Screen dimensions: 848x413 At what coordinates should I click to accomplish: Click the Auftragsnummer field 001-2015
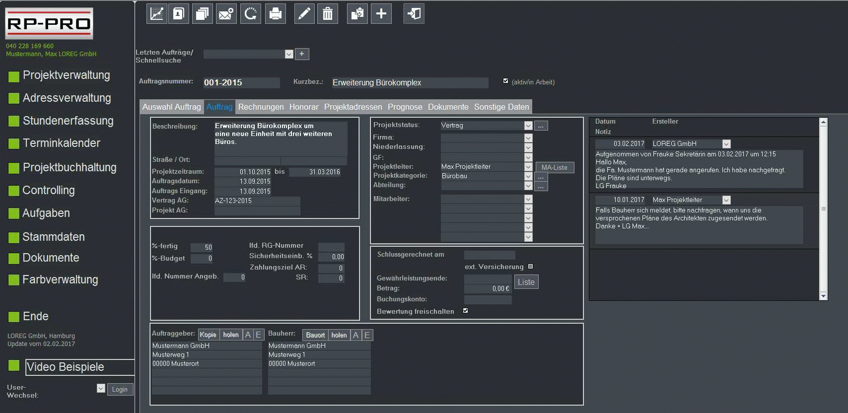click(241, 82)
